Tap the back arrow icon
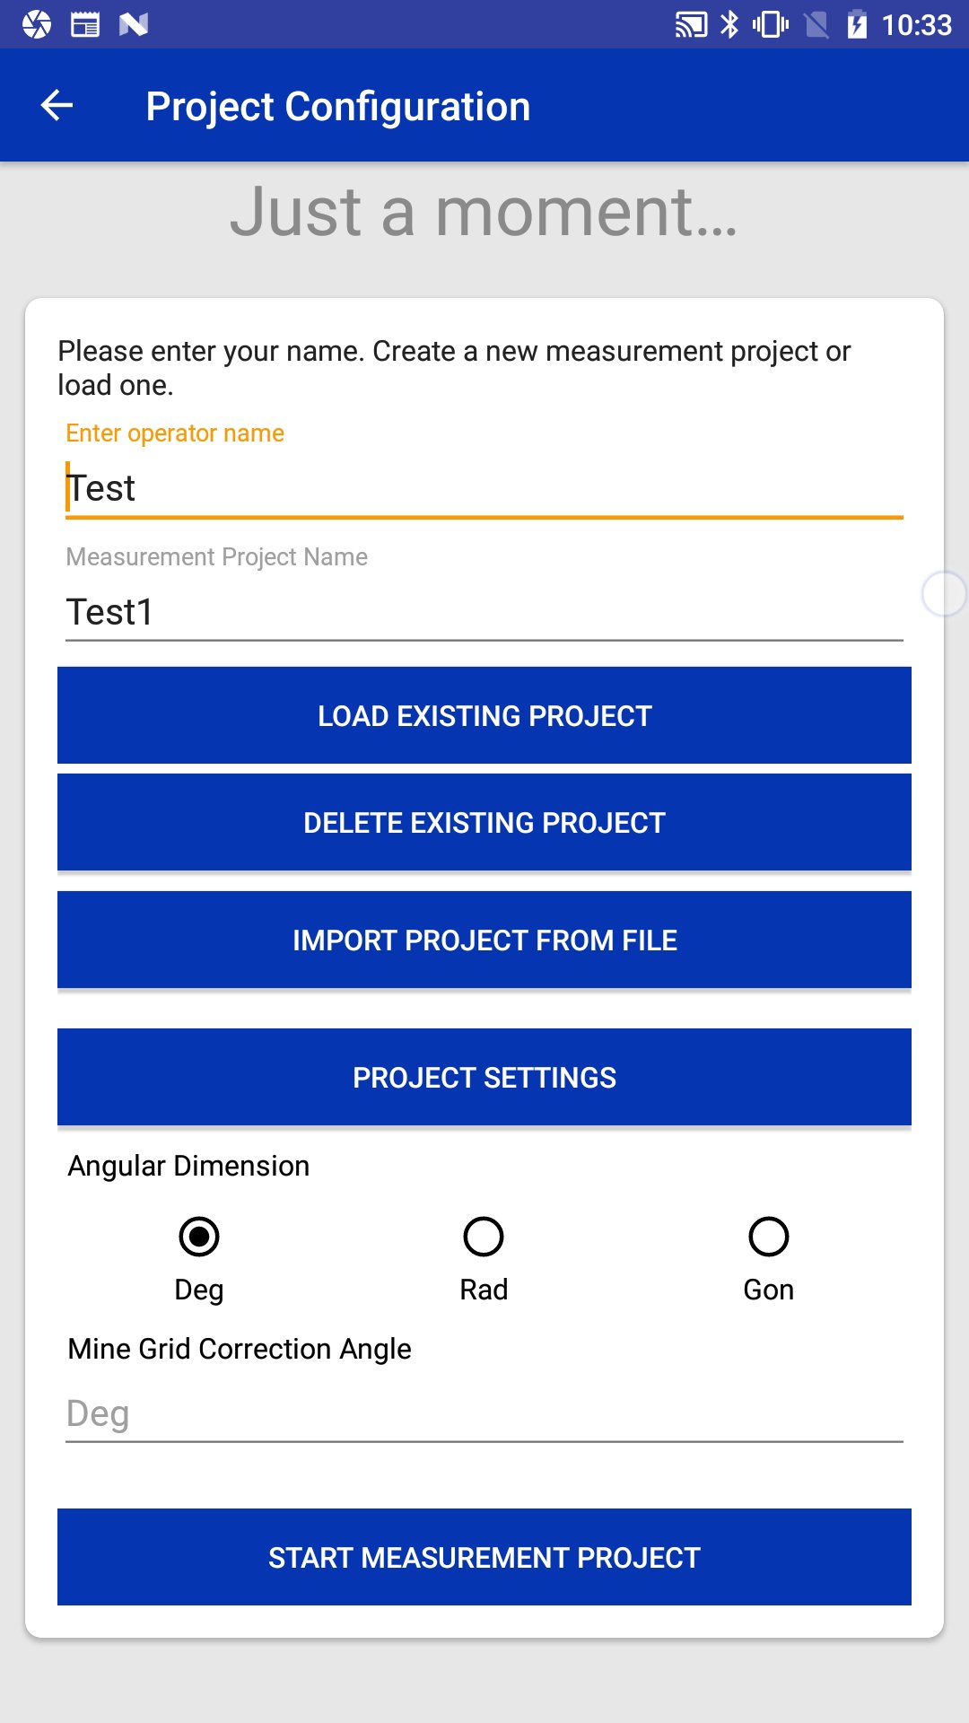 (57, 106)
